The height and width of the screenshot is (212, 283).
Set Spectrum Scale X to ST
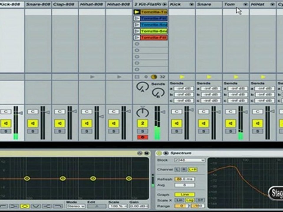click(x=200, y=200)
